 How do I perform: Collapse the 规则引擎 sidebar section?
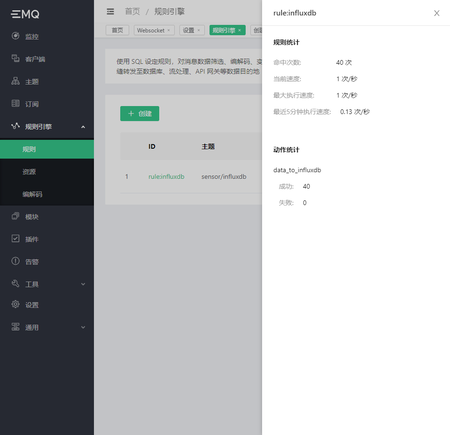click(47, 126)
